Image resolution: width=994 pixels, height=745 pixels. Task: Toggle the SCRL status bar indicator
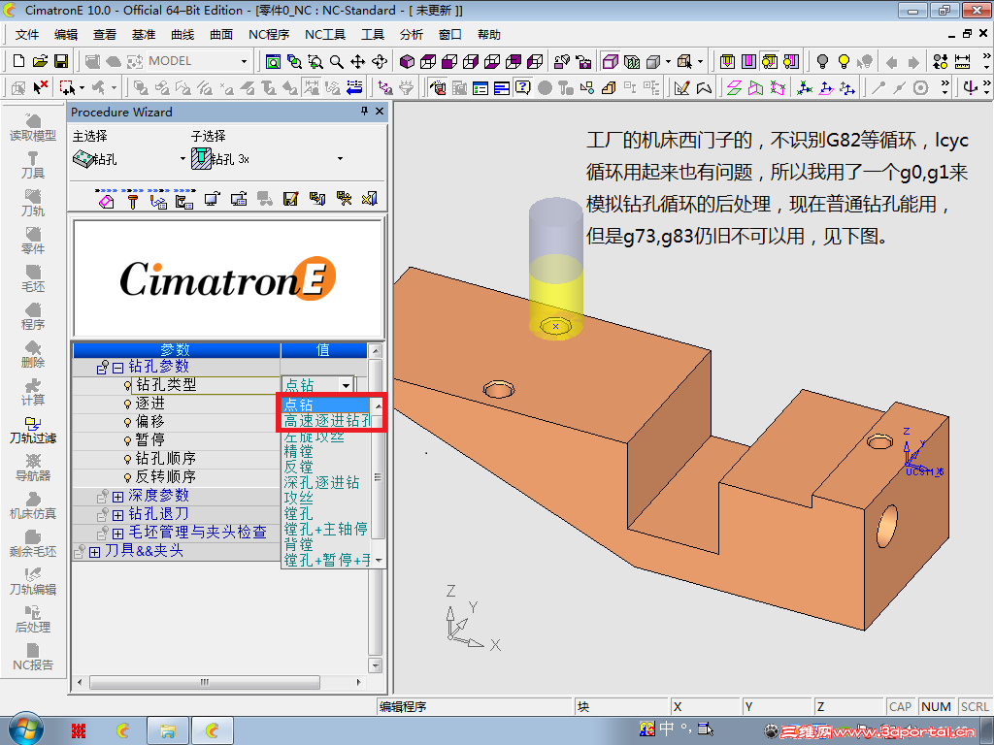[975, 706]
